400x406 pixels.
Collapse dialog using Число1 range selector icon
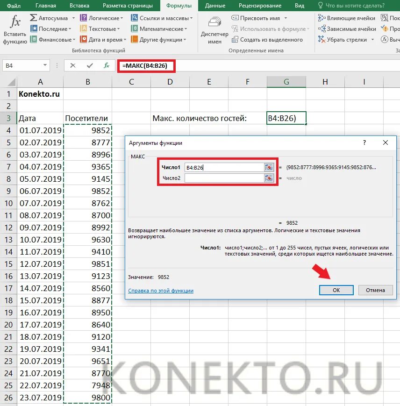tap(269, 167)
